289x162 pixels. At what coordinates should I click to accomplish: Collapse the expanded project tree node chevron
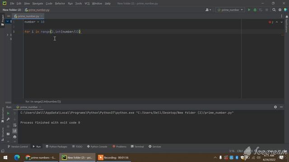[x=7, y=22]
